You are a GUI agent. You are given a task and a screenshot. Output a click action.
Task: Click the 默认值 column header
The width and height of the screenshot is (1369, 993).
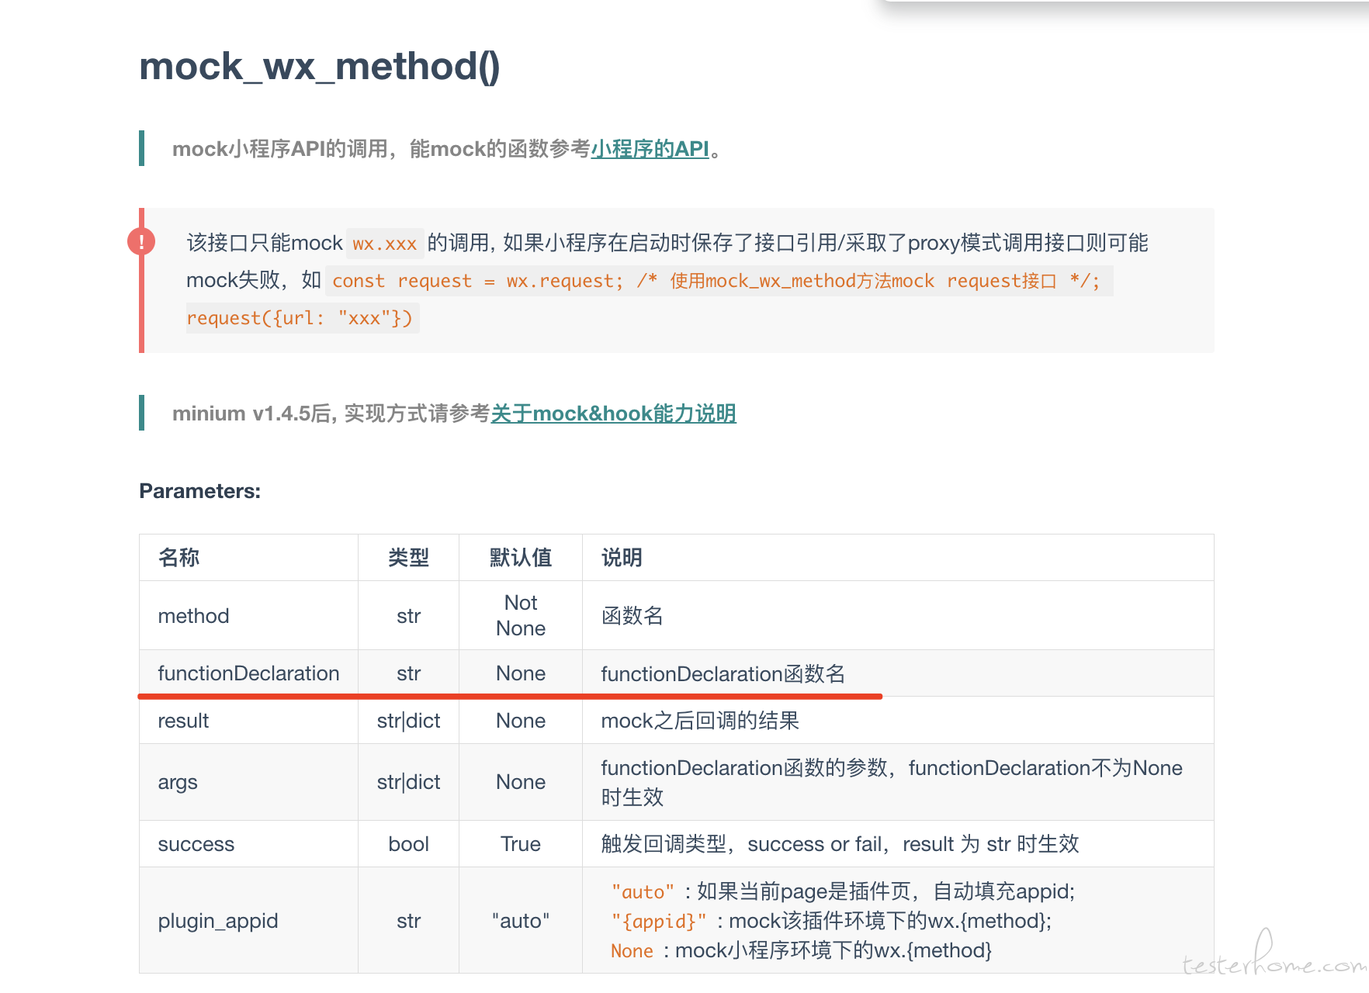(520, 558)
